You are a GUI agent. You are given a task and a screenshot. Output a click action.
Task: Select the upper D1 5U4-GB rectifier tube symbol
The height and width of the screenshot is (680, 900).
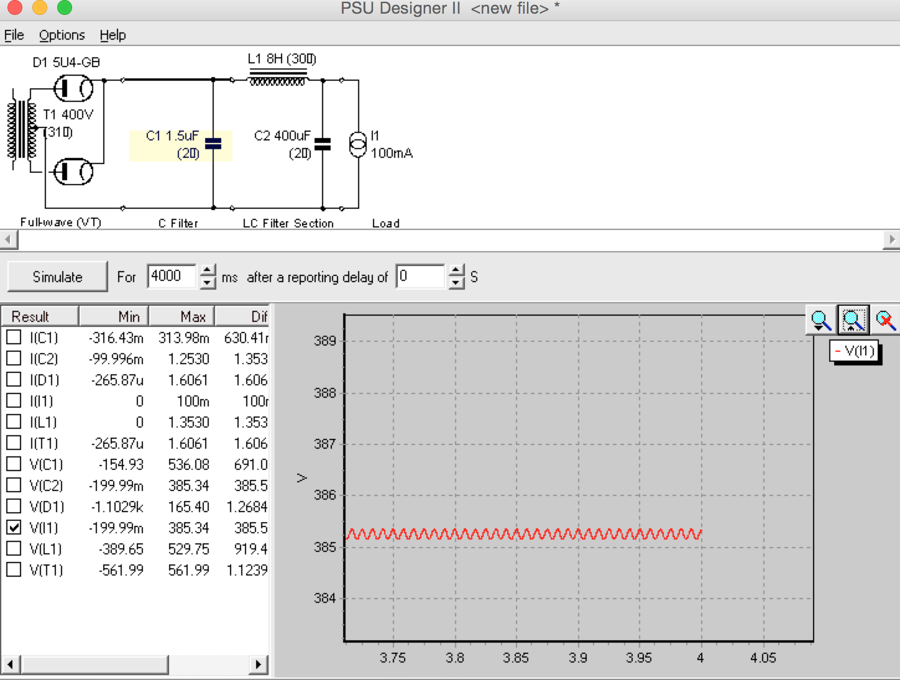[73, 88]
